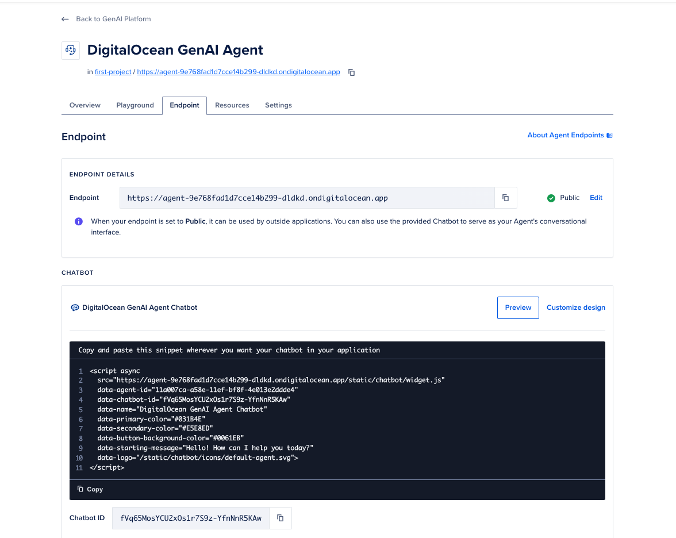Go to the Resources tab
The height and width of the screenshot is (538, 676).
(x=232, y=105)
